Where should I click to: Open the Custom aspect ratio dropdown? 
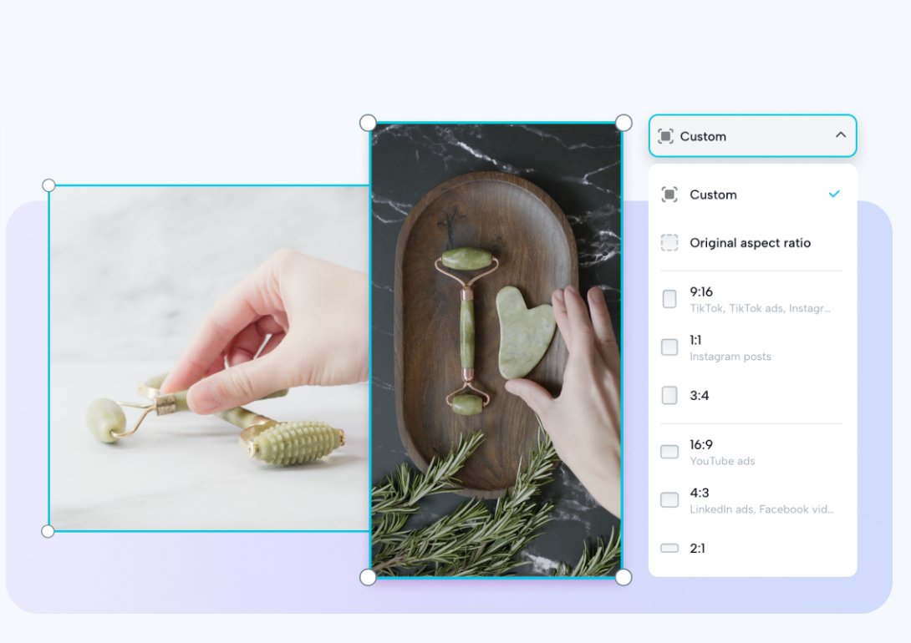click(752, 136)
